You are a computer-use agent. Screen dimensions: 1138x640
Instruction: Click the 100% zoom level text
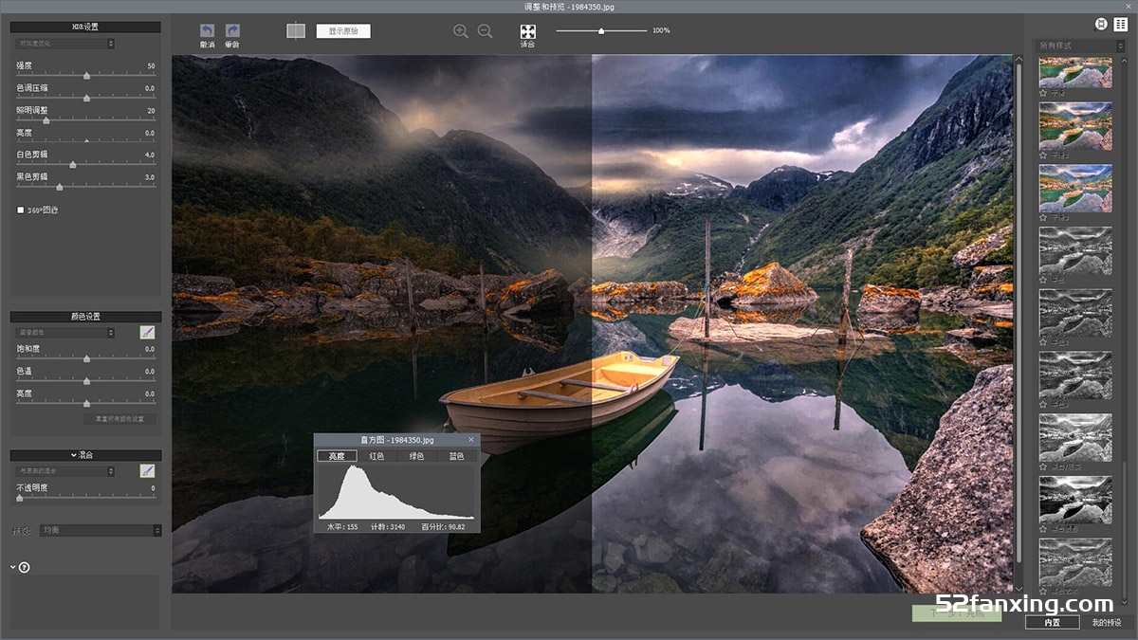pos(661,30)
